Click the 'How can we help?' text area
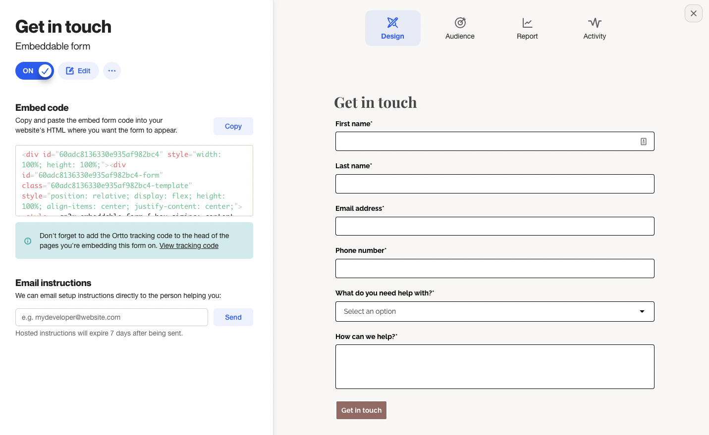The width and height of the screenshot is (709, 435). (x=495, y=367)
